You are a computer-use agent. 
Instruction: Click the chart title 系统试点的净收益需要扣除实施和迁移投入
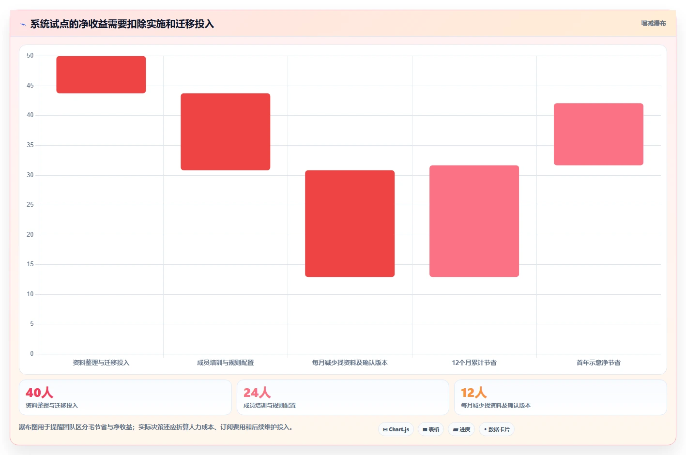122,24
